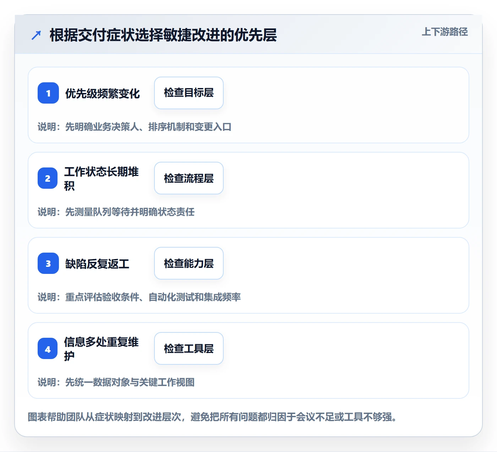Viewport: 497px width, 452px height.
Task: Select the 上下游路径 label in header
Action: (445, 32)
